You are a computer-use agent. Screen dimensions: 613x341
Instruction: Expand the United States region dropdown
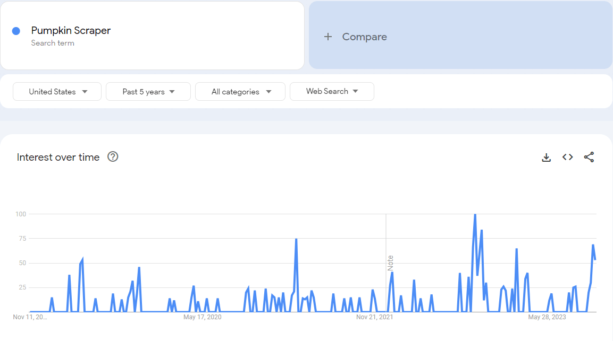[x=57, y=91]
